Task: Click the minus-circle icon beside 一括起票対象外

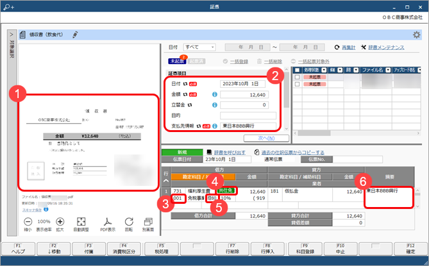Action: tap(293, 62)
